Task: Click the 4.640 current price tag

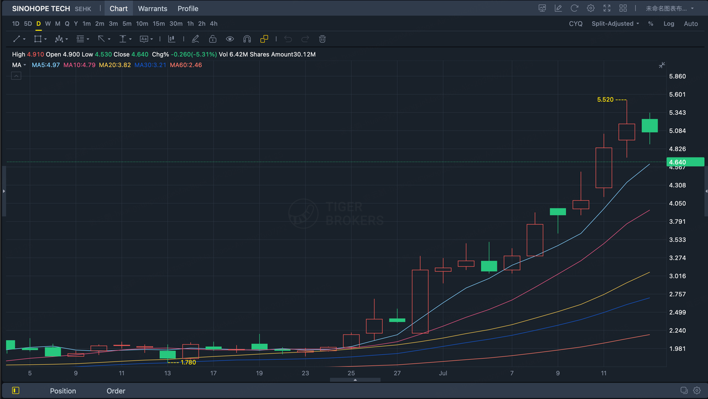Action: point(685,162)
